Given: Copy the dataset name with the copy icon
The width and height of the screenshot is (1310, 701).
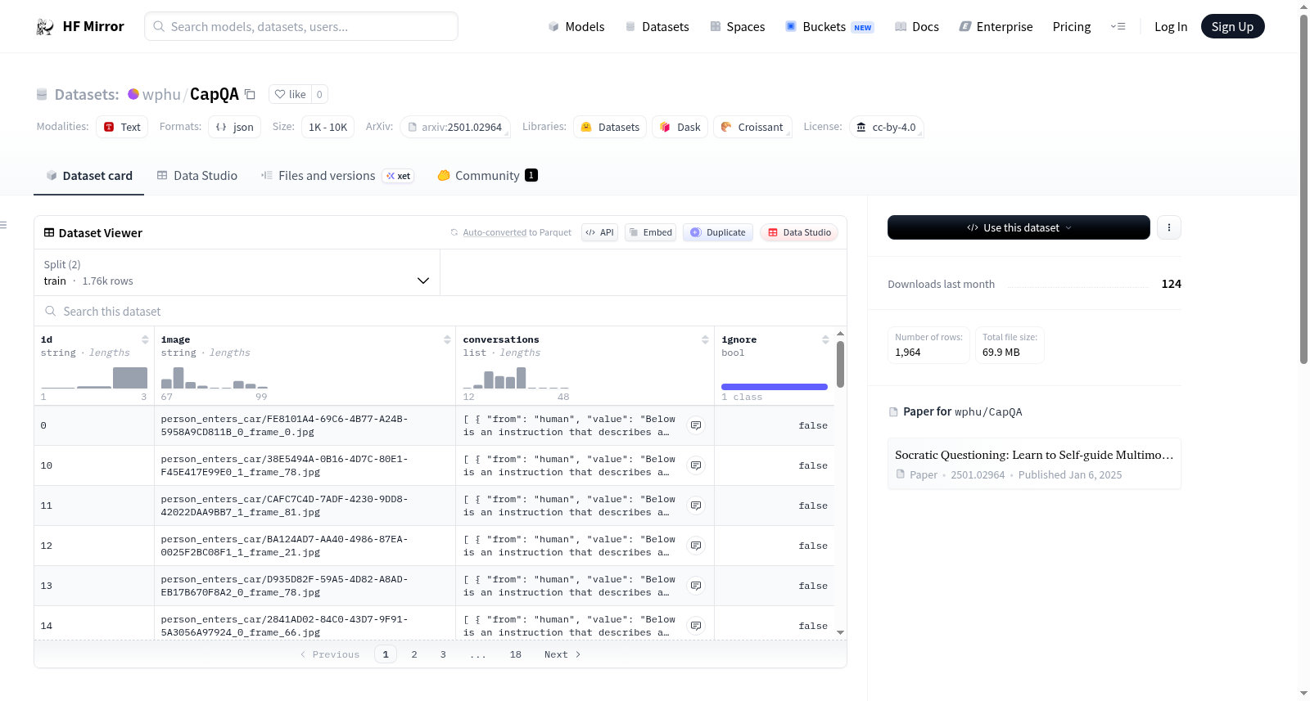Looking at the screenshot, I should pyautogui.click(x=251, y=95).
